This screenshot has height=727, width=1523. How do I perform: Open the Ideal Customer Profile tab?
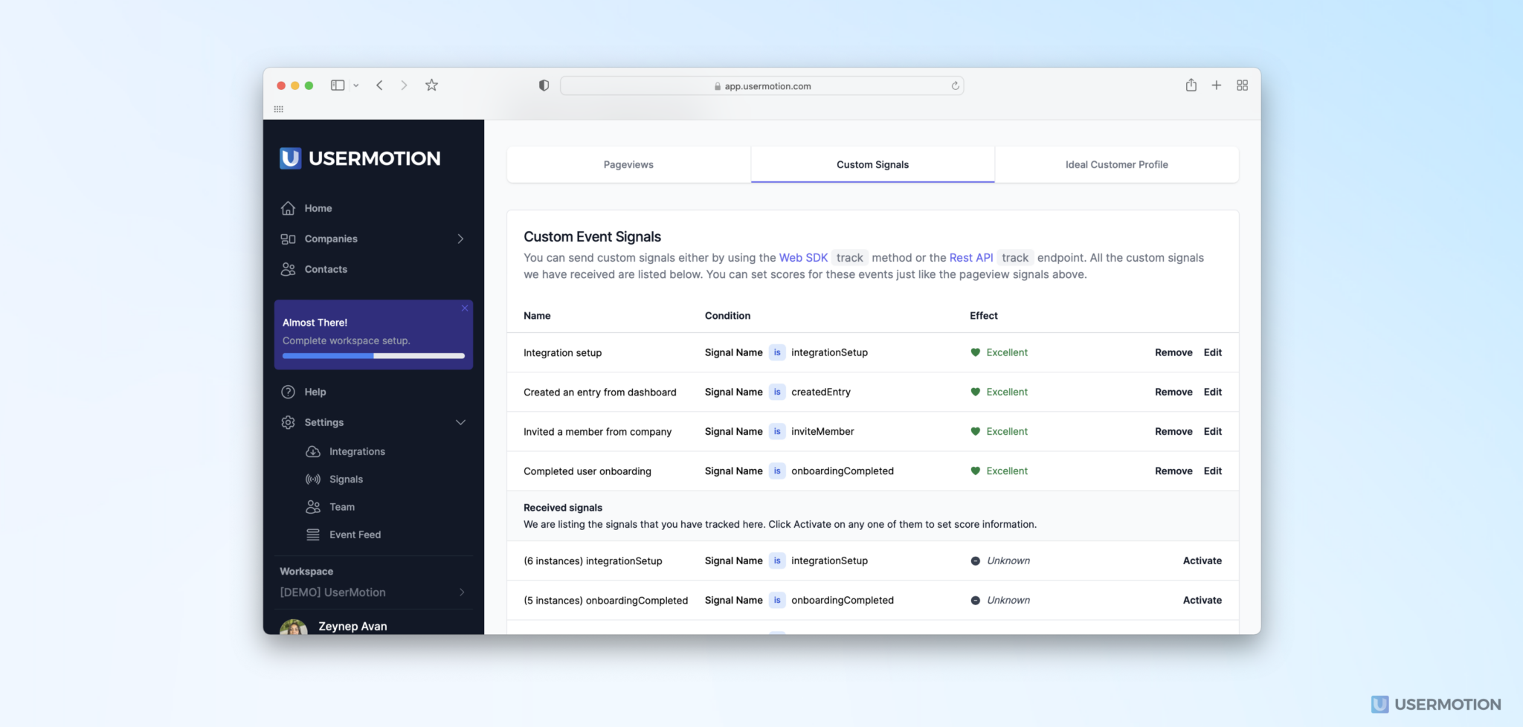point(1115,164)
